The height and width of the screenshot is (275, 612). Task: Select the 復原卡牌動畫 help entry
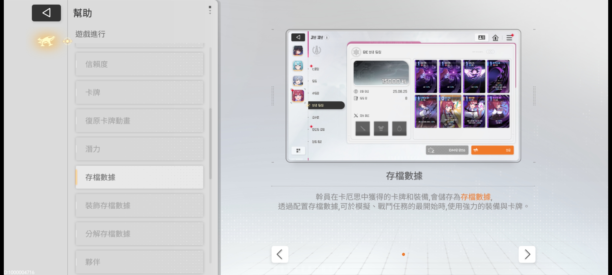[x=139, y=121]
